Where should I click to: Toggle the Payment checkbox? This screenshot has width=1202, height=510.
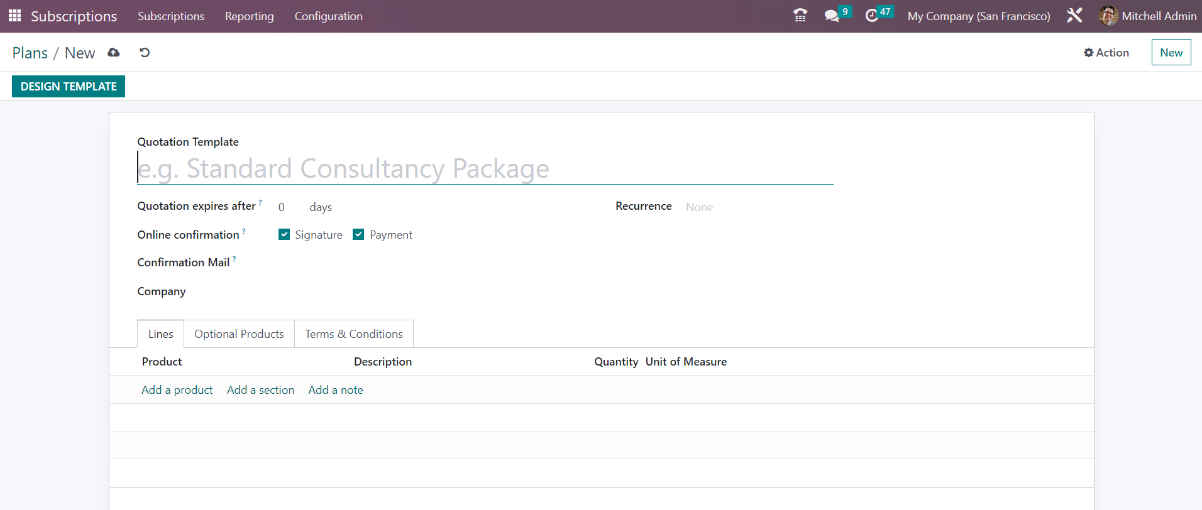(358, 234)
